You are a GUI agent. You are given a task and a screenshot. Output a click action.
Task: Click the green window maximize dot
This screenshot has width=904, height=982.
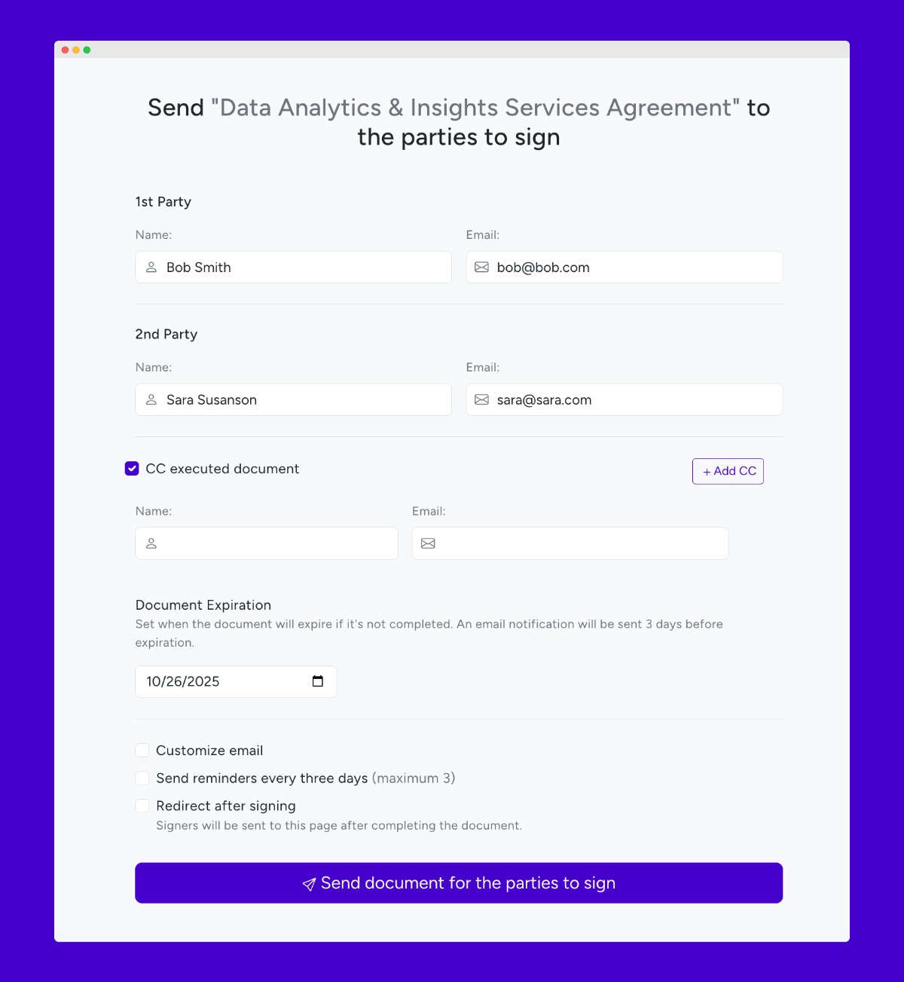point(87,50)
